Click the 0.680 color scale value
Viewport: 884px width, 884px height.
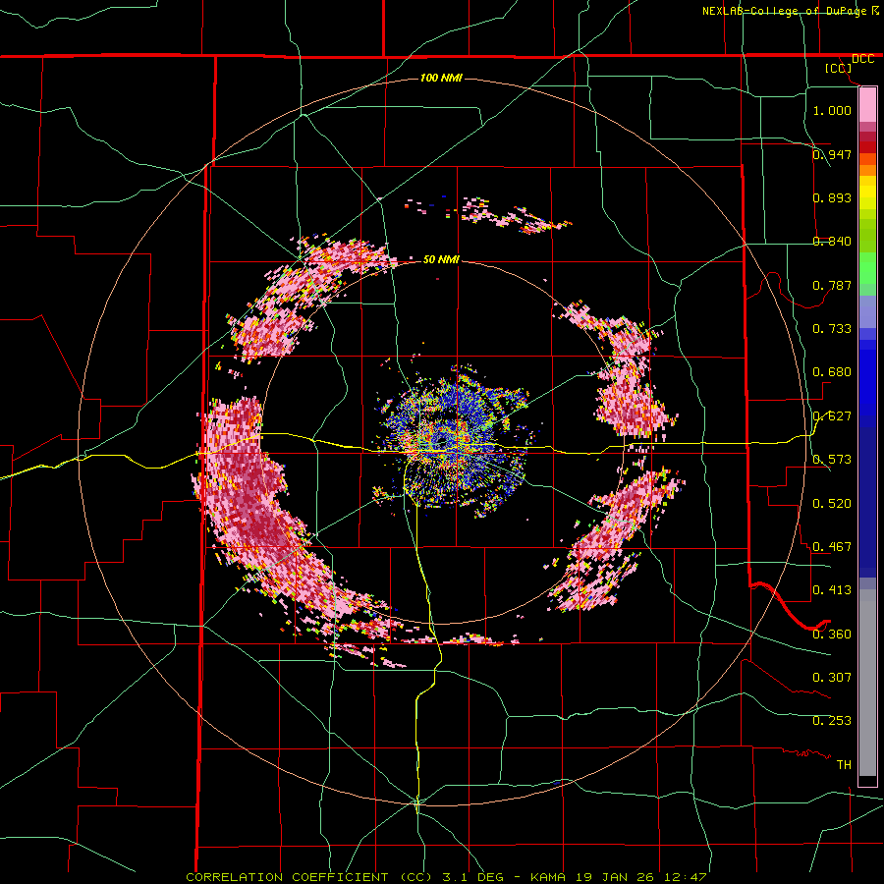pos(832,372)
